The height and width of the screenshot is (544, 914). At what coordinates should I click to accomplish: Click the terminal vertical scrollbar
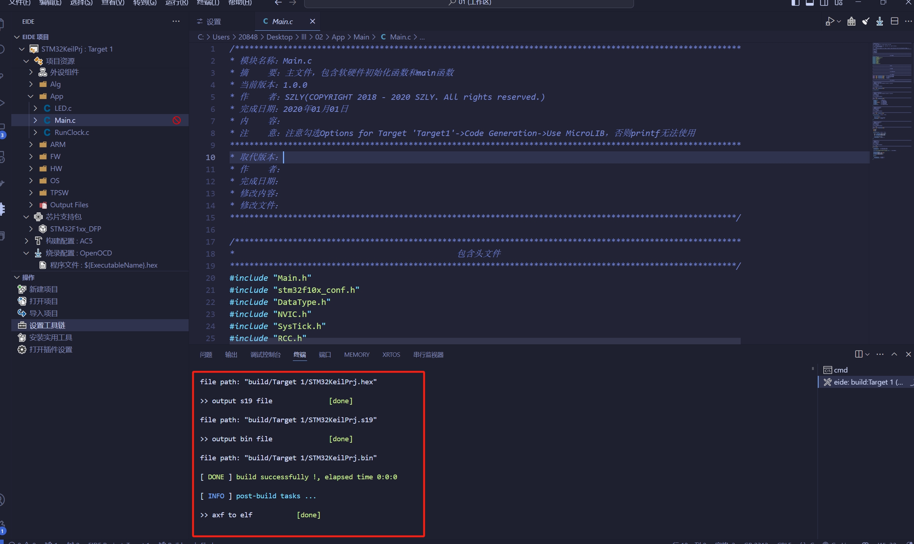click(x=813, y=369)
